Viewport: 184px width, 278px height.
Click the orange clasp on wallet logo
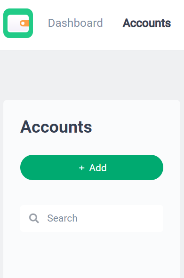pos(24,23)
